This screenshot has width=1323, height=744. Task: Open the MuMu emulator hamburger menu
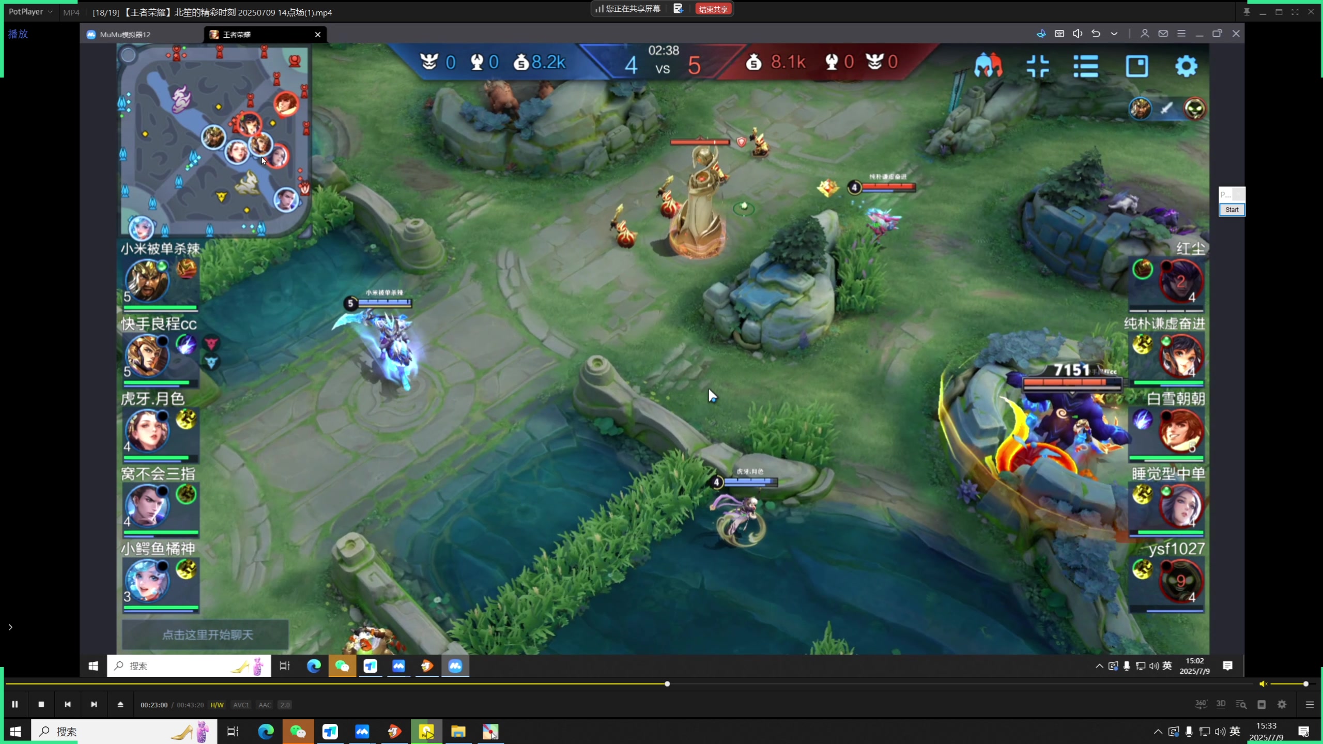1181,34
